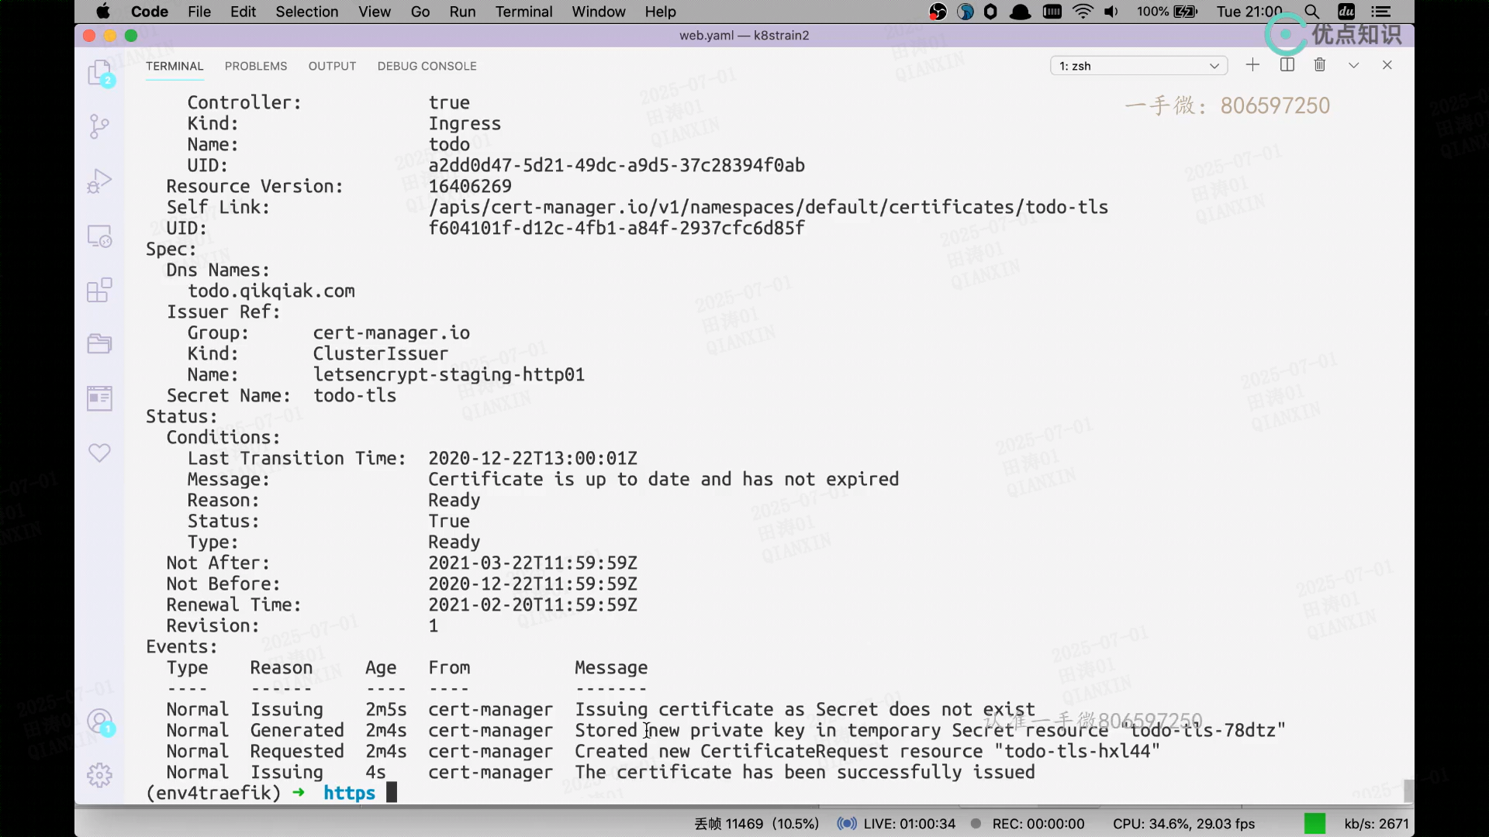Image resolution: width=1489 pixels, height=837 pixels.
Task: Click the heart icon in activity bar
Action: coord(99,453)
